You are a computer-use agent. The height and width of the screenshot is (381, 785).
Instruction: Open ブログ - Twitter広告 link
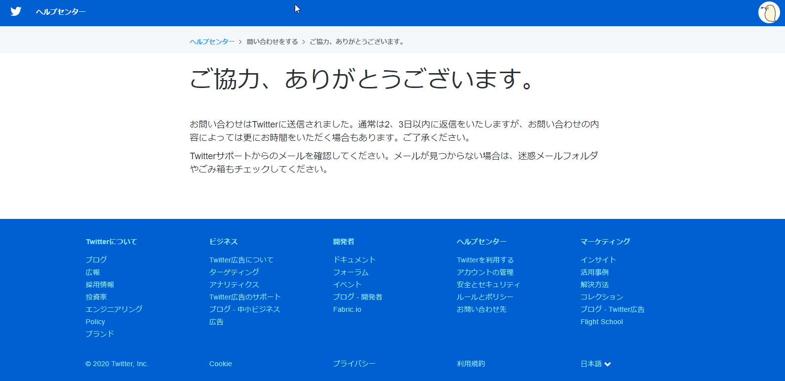click(x=613, y=309)
